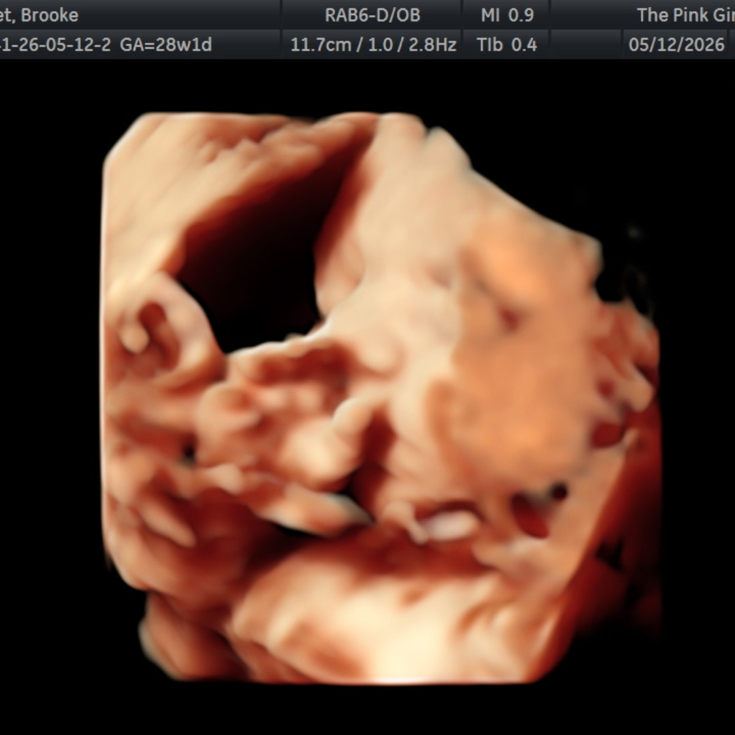Click the exam ID ending 26-05-12-2
The width and height of the screenshot is (735, 735).
click(x=56, y=45)
